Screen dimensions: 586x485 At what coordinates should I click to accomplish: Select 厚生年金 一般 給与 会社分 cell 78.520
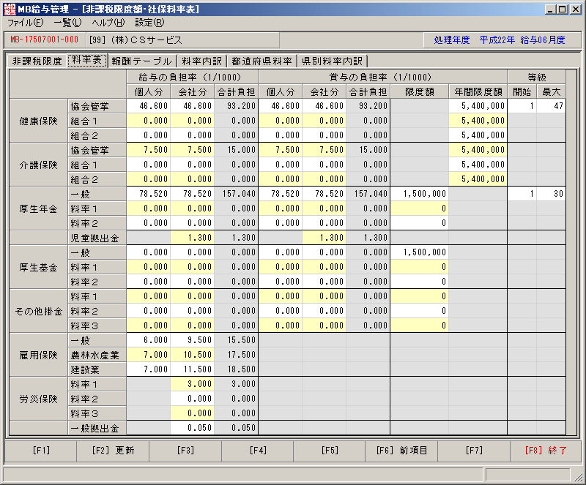pyautogui.click(x=192, y=194)
